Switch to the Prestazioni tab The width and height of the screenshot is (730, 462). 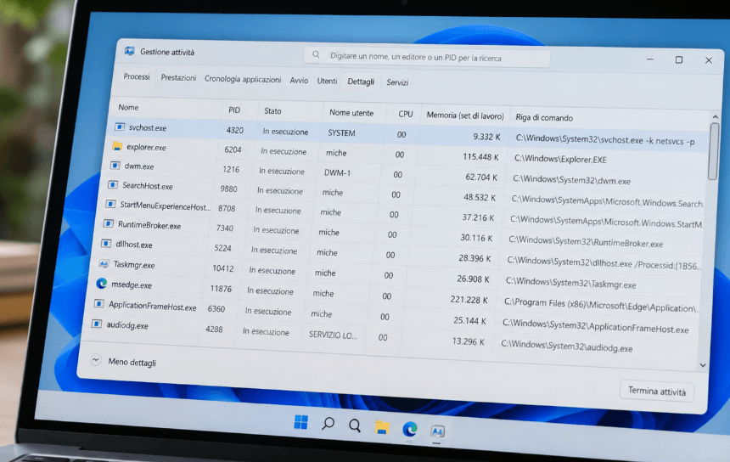coord(178,78)
